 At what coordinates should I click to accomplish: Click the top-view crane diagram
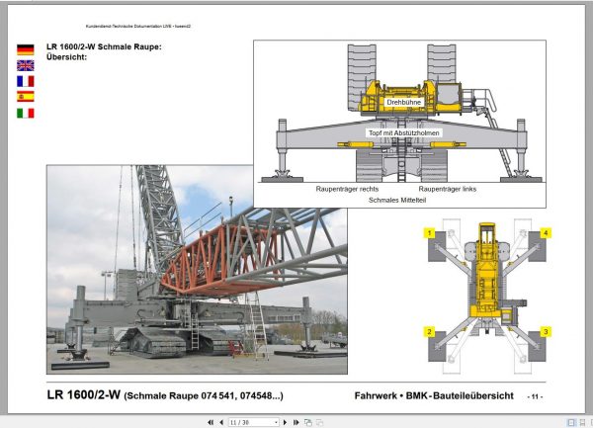pyautogui.click(x=487, y=296)
